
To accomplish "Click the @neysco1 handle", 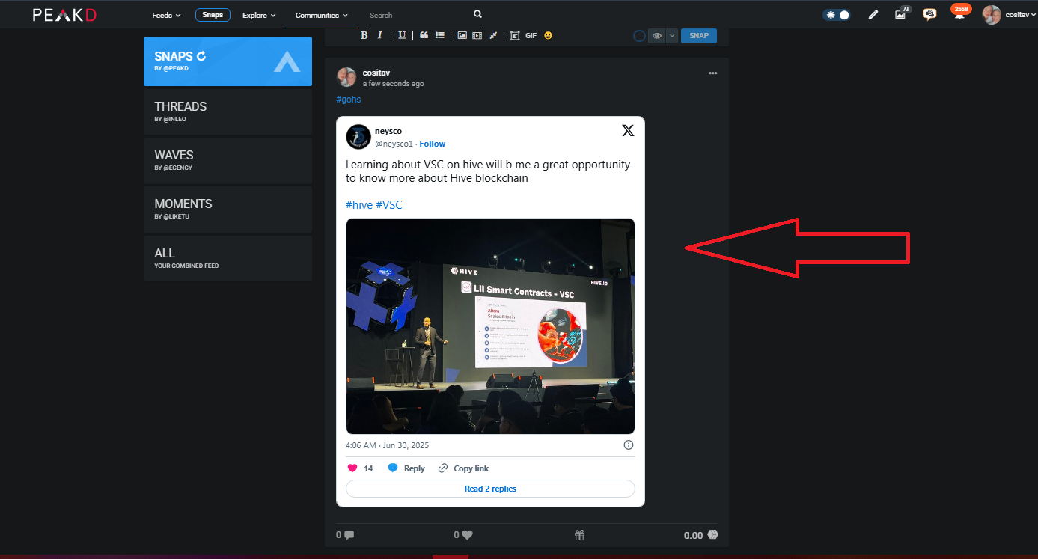I will [394, 144].
